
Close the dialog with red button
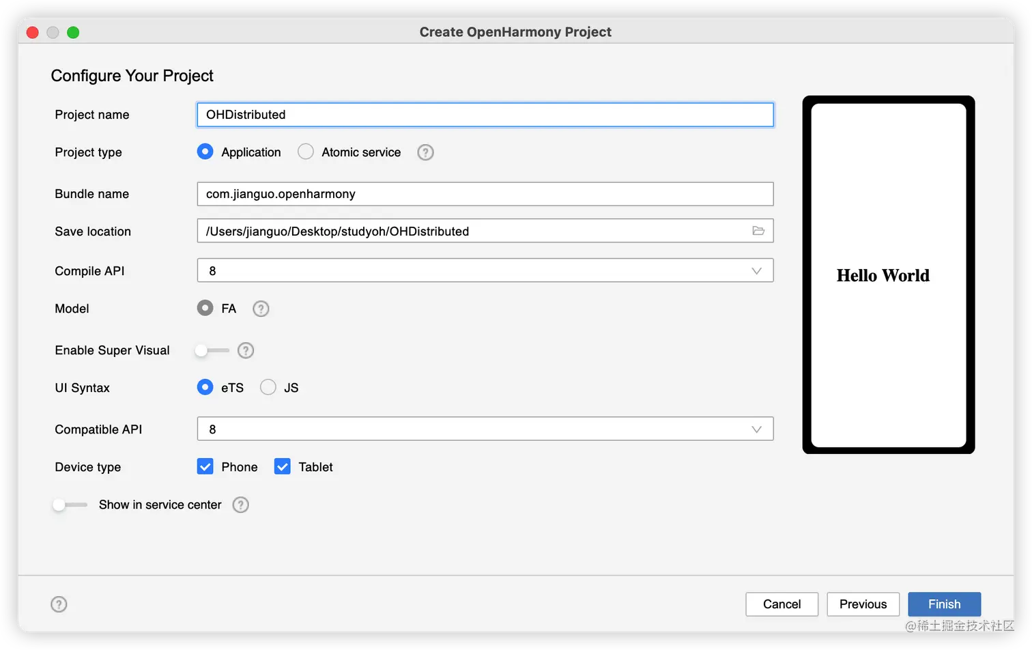click(33, 32)
